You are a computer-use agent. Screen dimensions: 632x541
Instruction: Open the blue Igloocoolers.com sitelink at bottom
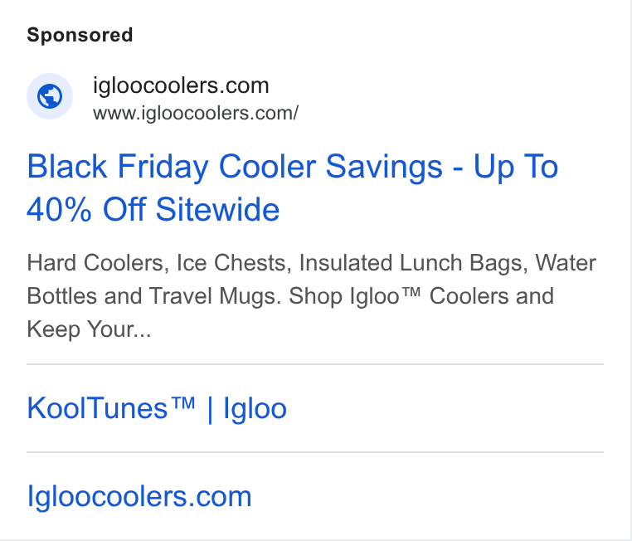tap(139, 497)
